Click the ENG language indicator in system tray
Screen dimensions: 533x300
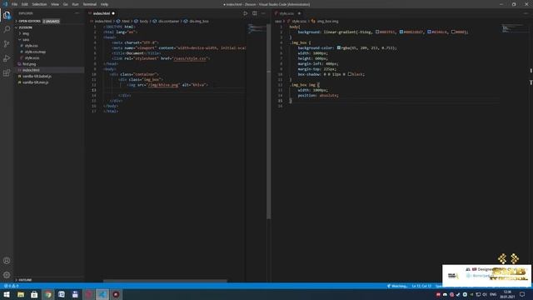coord(493,294)
